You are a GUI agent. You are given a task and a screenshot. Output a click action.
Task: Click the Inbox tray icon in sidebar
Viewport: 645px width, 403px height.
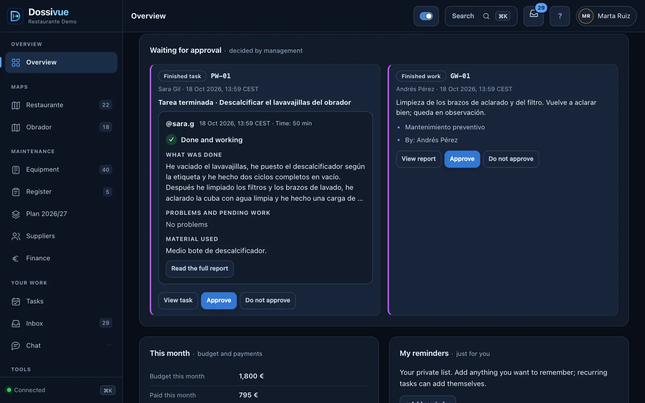(16, 324)
